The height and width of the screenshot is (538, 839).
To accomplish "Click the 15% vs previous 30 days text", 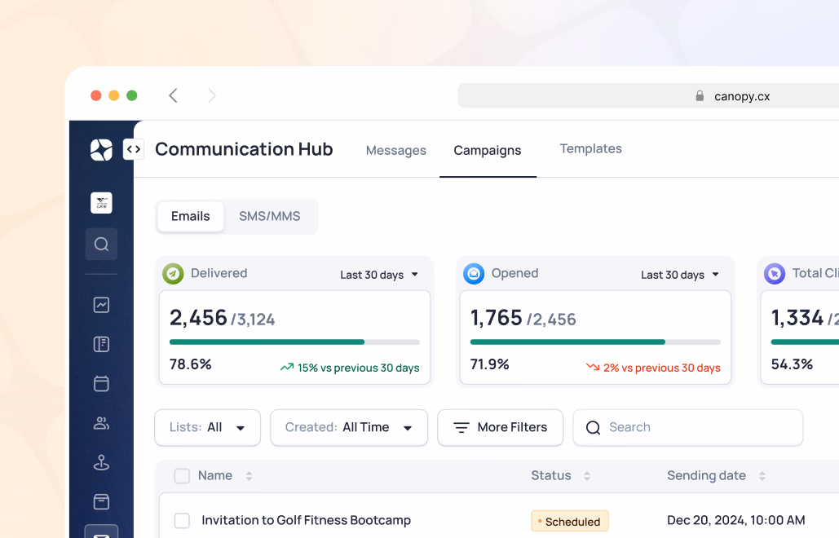I will [359, 368].
